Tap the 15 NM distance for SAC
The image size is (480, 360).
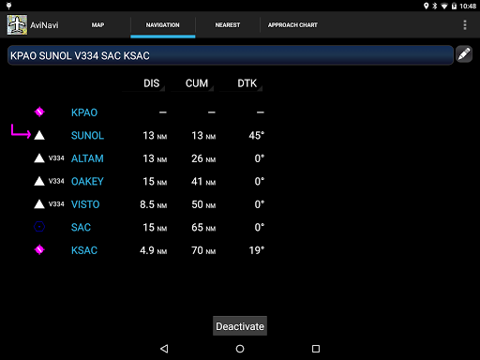point(155,227)
